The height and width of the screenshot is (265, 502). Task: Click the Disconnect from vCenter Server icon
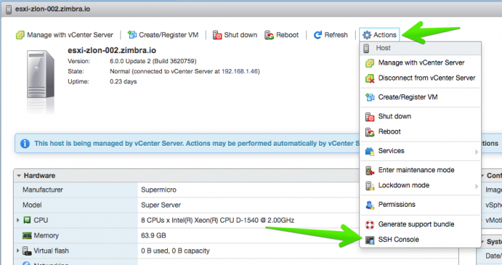click(370, 78)
